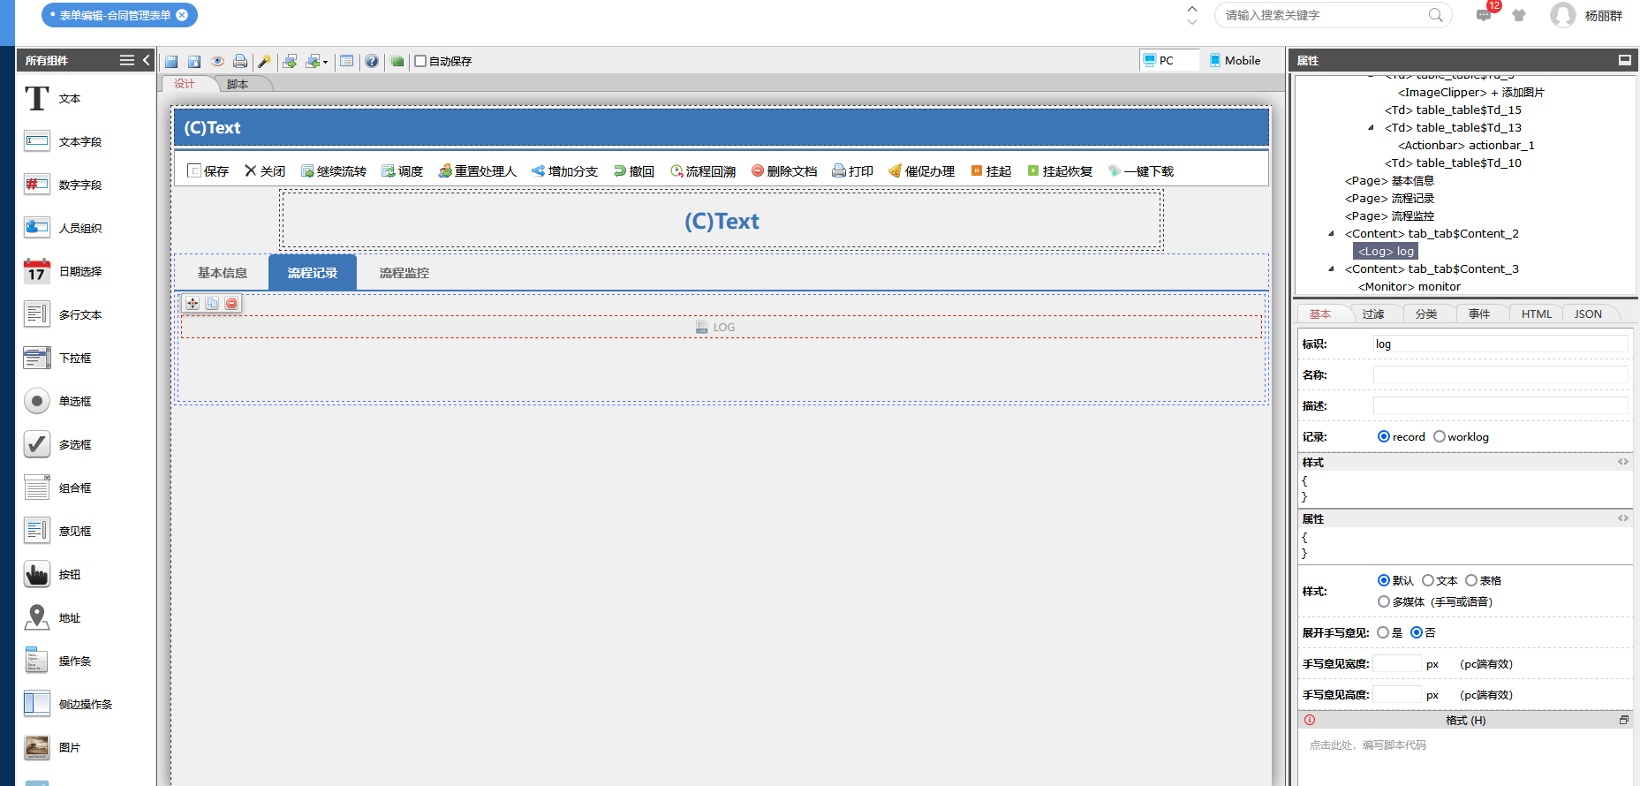Expand the 格式 (H) script editor window
This screenshot has width=1640, height=786.
point(1623,721)
